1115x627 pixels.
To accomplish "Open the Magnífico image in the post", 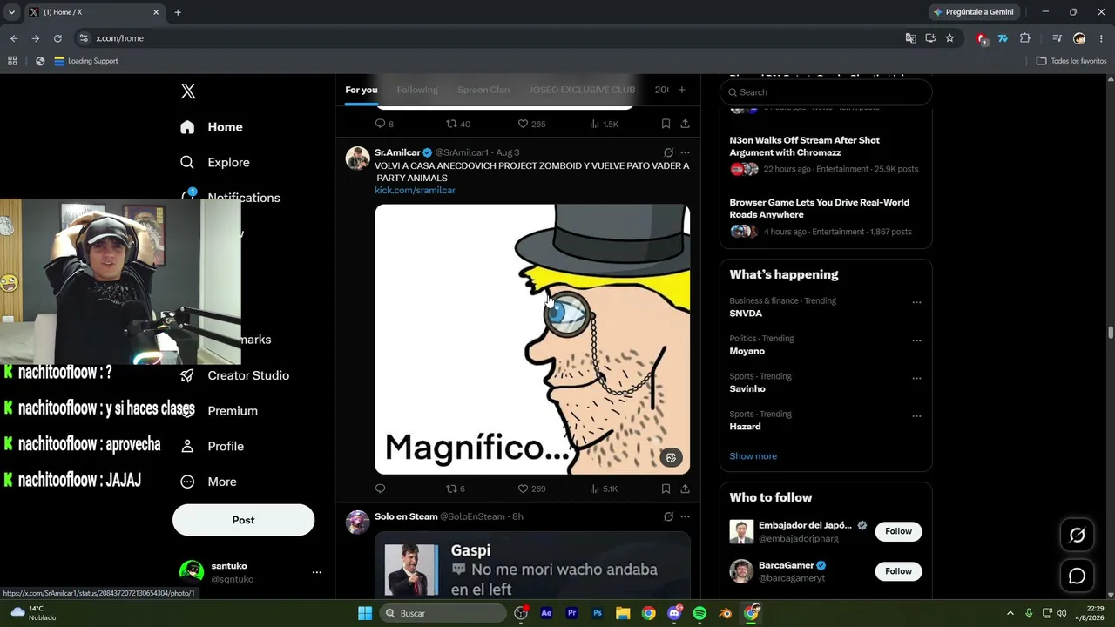I will [x=532, y=340].
